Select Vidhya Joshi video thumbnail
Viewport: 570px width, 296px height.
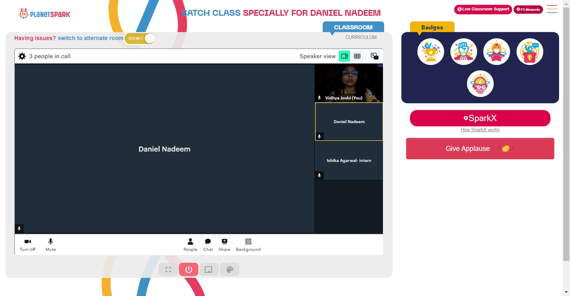[x=349, y=83]
